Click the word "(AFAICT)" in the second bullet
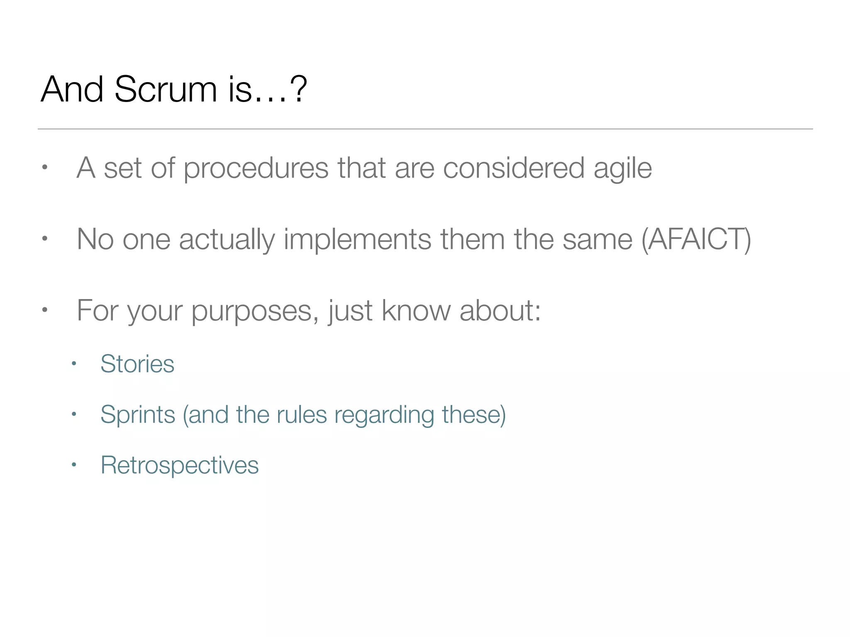Screen dimensions: 850x637 tap(696, 239)
